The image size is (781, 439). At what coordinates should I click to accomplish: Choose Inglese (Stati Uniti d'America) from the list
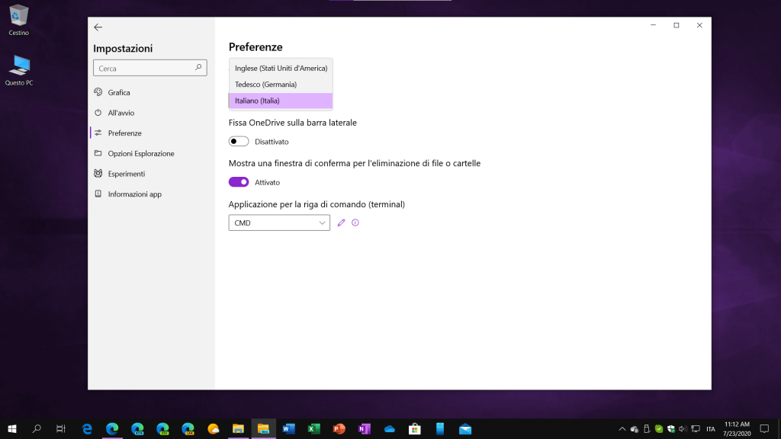point(281,69)
